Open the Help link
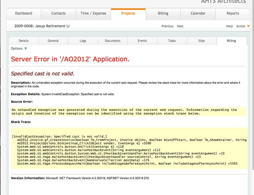The image size is (254, 195). (x=229, y=26)
